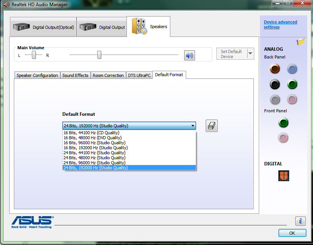Click the eraser restore defaults icon

click(x=211, y=125)
